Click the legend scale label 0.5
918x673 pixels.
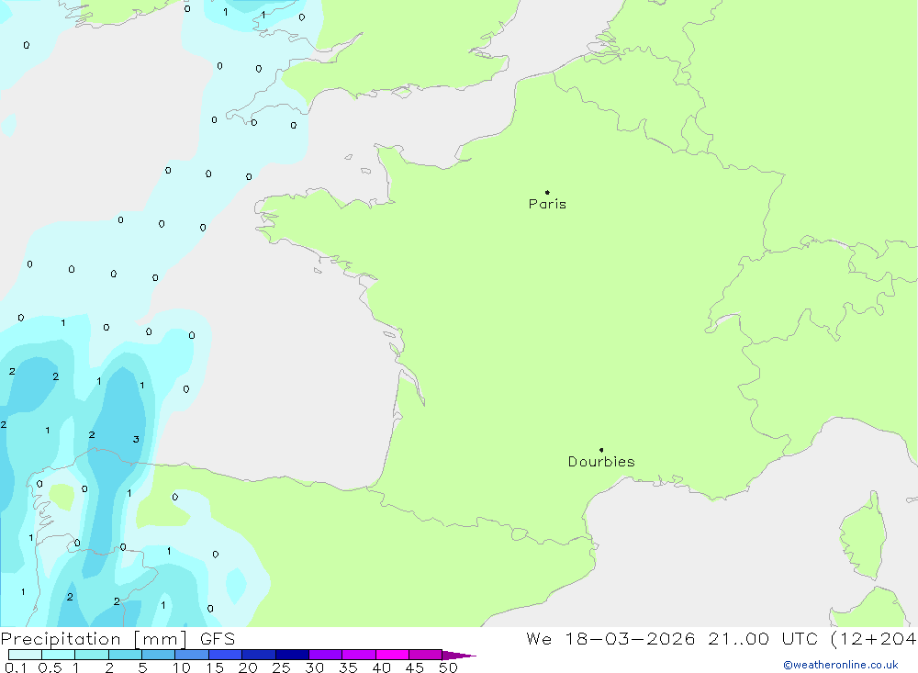pyautogui.click(x=50, y=667)
